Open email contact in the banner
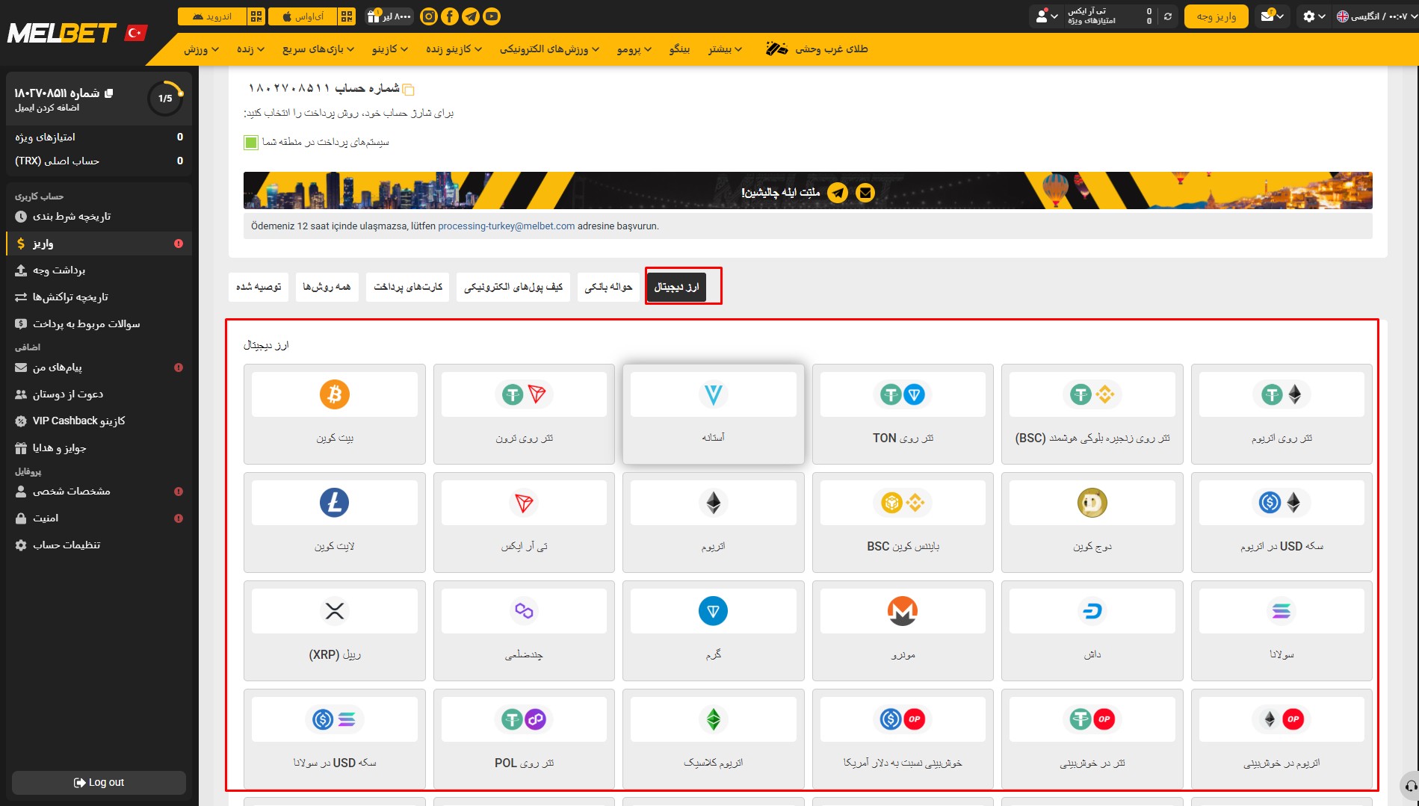Screen dimensions: 1419x806 (865, 193)
